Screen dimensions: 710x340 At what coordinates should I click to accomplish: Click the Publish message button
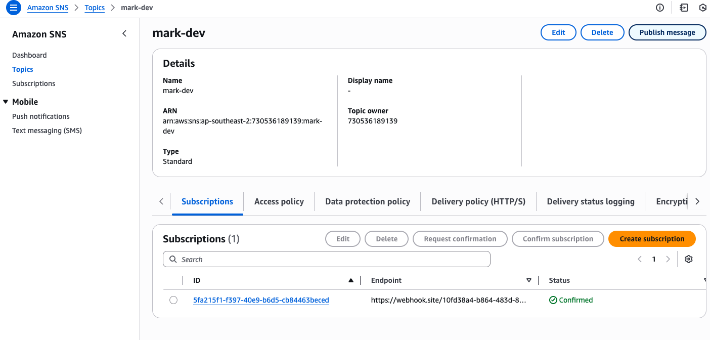click(x=667, y=32)
